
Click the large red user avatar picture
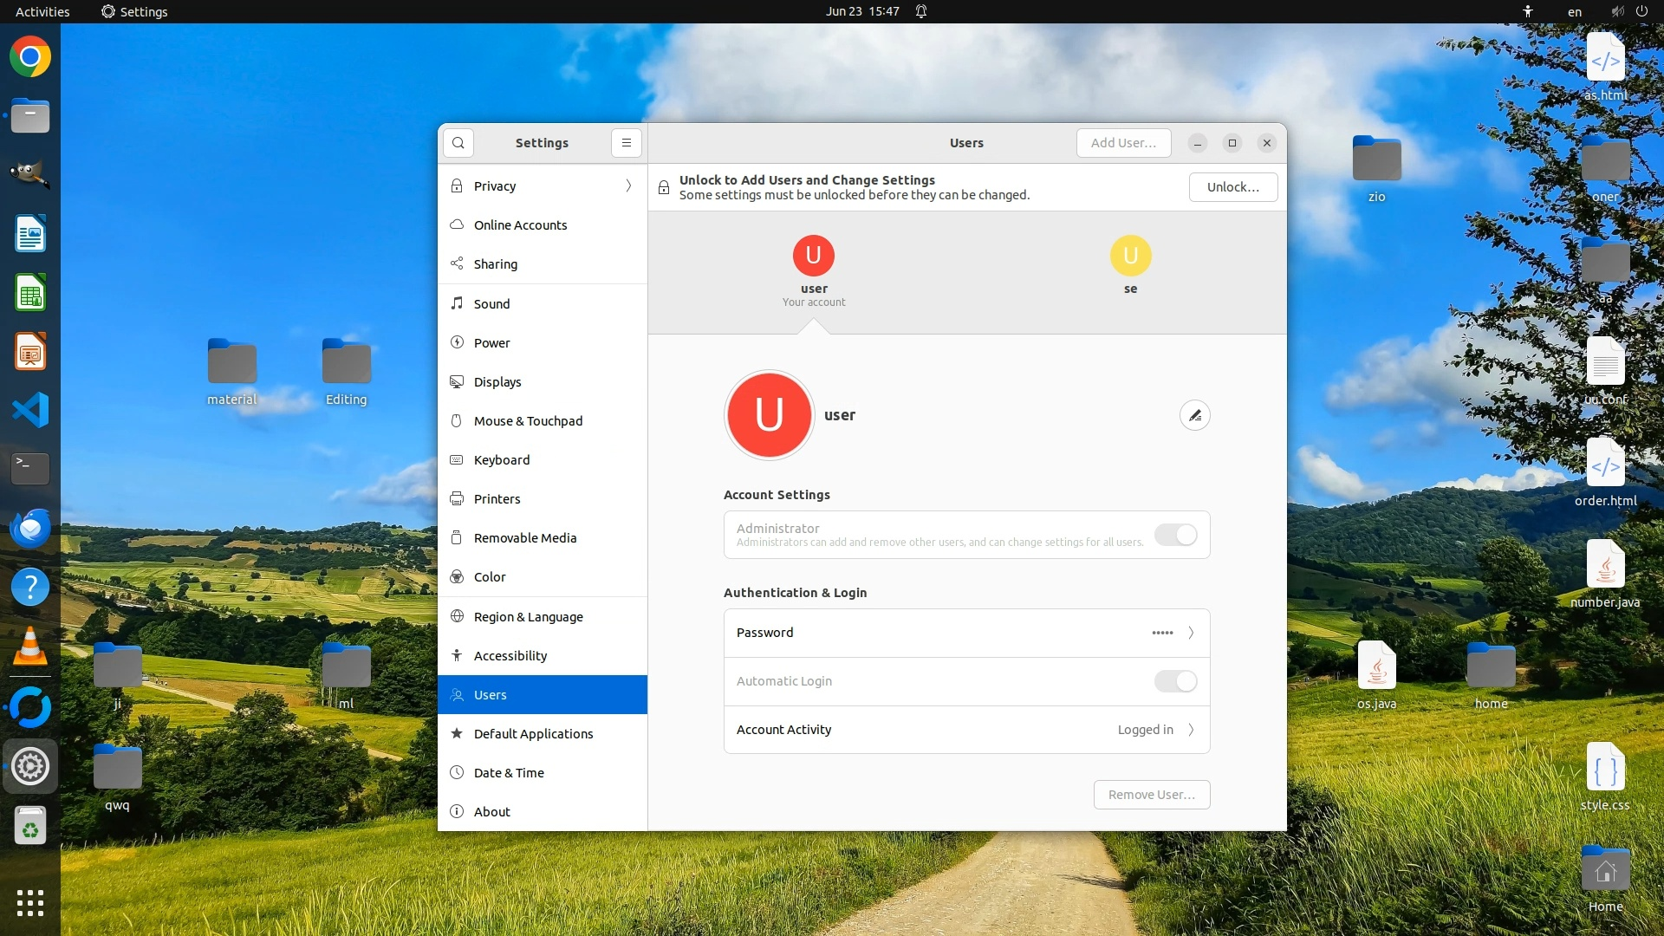click(769, 415)
